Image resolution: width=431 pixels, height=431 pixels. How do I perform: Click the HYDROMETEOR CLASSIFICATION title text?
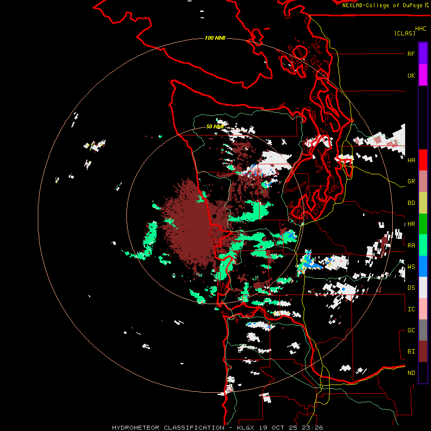click(x=168, y=428)
